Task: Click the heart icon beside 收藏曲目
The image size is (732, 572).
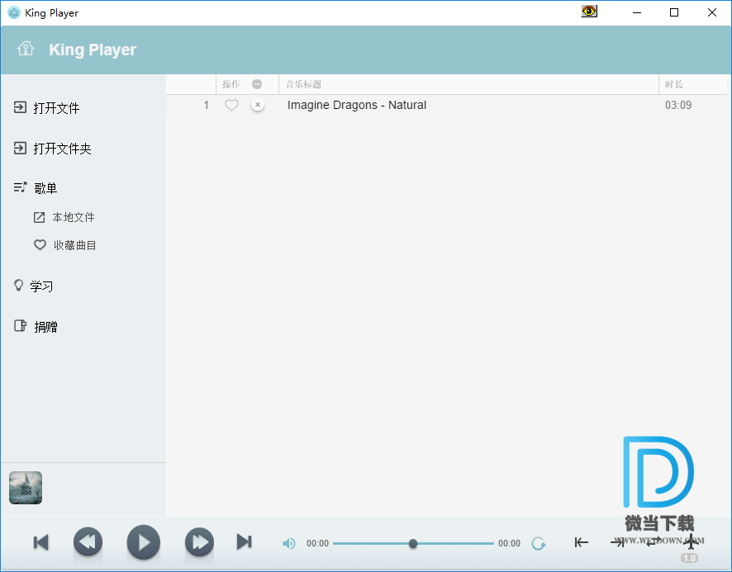Action: (x=40, y=245)
